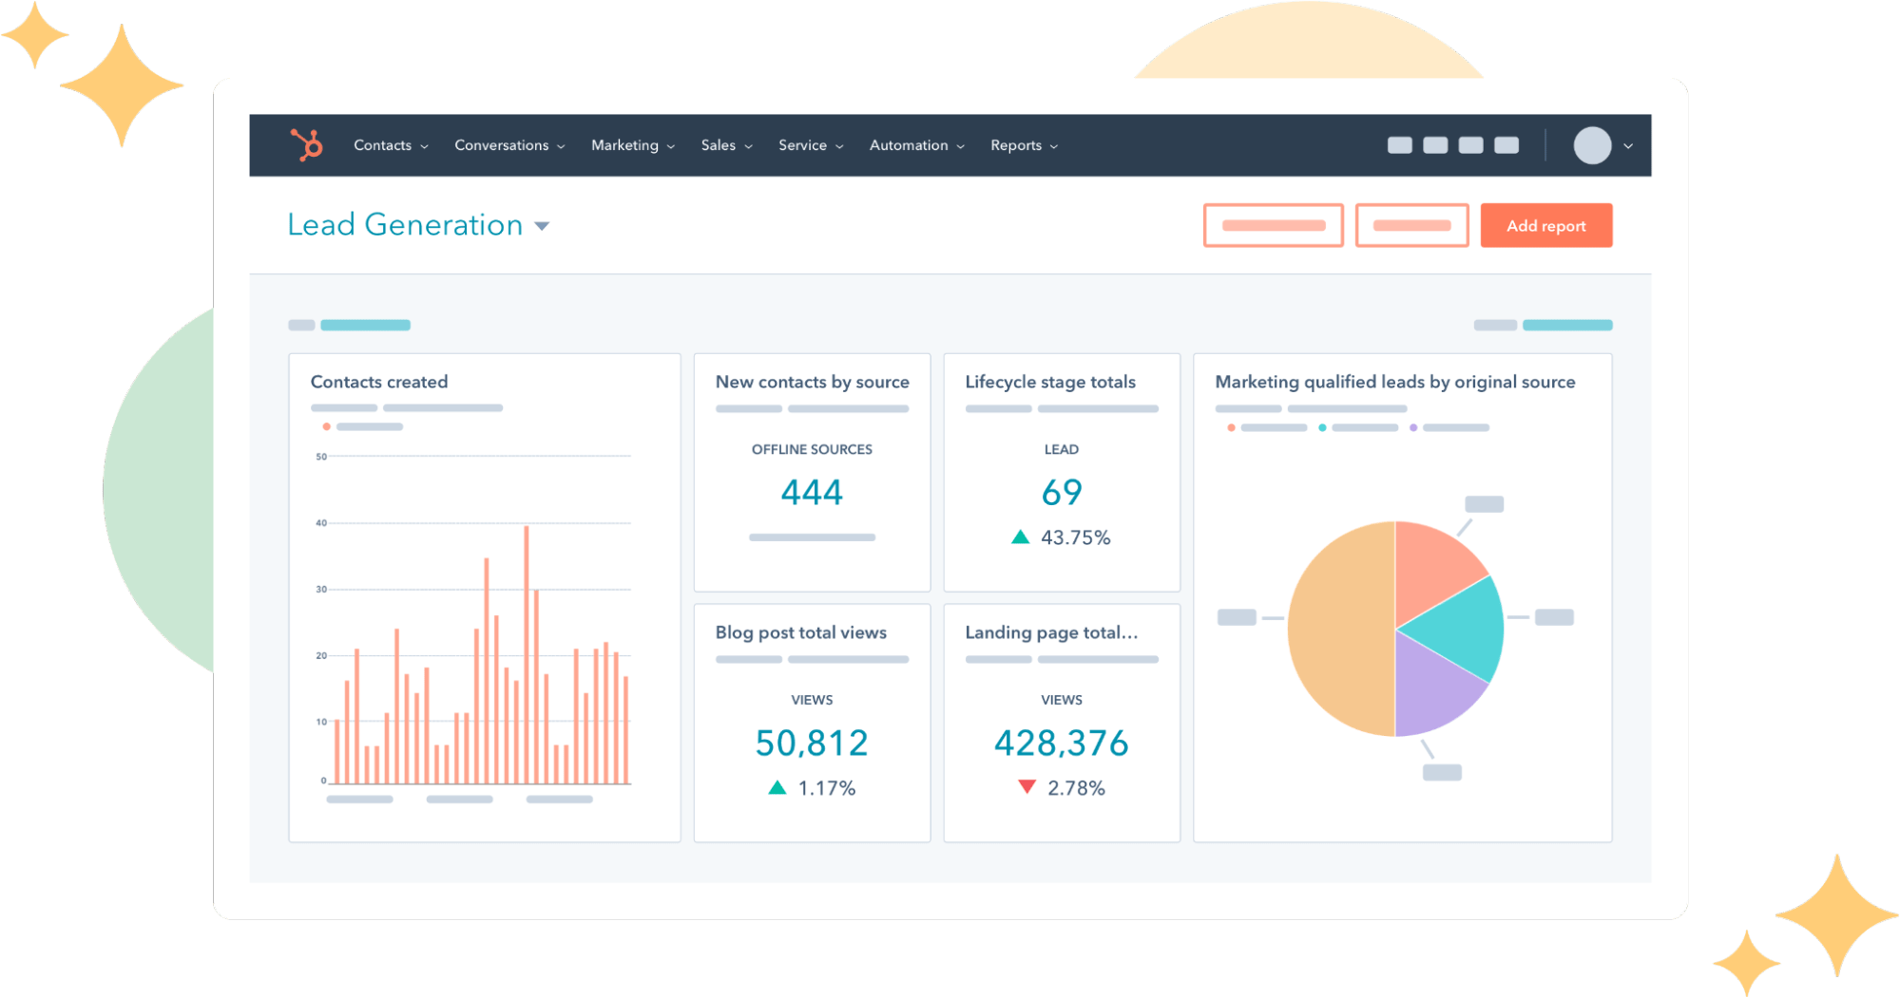Click the Add report button
The width and height of the screenshot is (1900, 998).
click(x=1545, y=225)
